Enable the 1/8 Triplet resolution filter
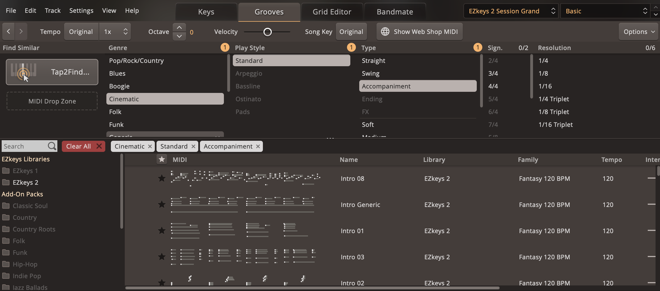Image resolution: width=660 pixels, height=291 pixels. [x=554, y=112]
